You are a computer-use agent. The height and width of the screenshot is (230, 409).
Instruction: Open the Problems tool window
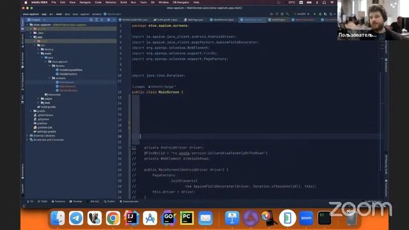click(x=58, y=202)
